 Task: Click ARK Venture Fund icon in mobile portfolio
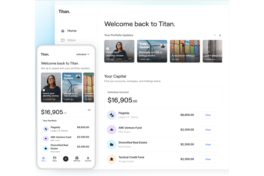[46, 139]
